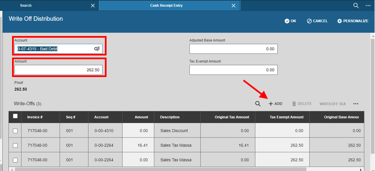Check the Sales Discount row checkbox
The image size is (375, 171).
pyautogui.click(x=15, y=131)
